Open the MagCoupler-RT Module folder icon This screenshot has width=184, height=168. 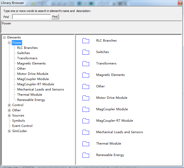coord(86,121)
